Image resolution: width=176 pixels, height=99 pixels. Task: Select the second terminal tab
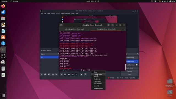point(106,29)
